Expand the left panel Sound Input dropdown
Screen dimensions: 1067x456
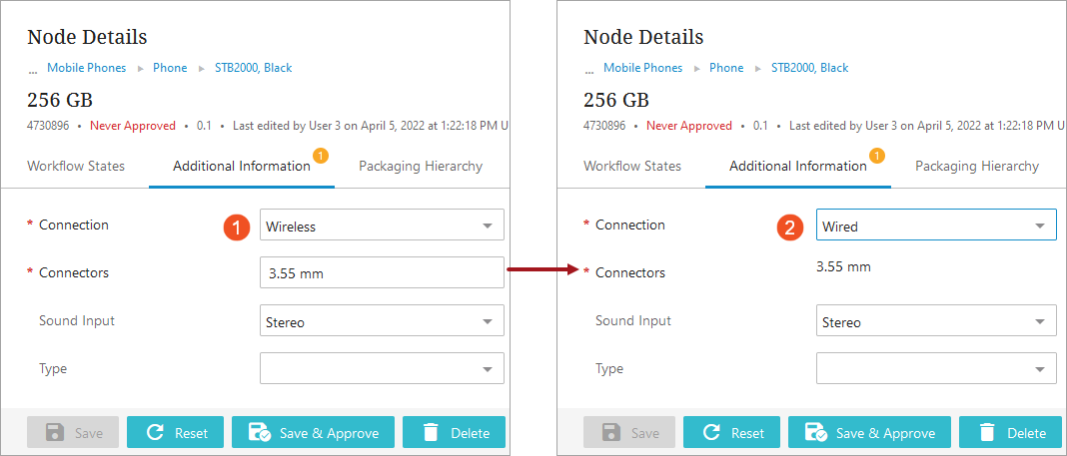coord(382,321)
